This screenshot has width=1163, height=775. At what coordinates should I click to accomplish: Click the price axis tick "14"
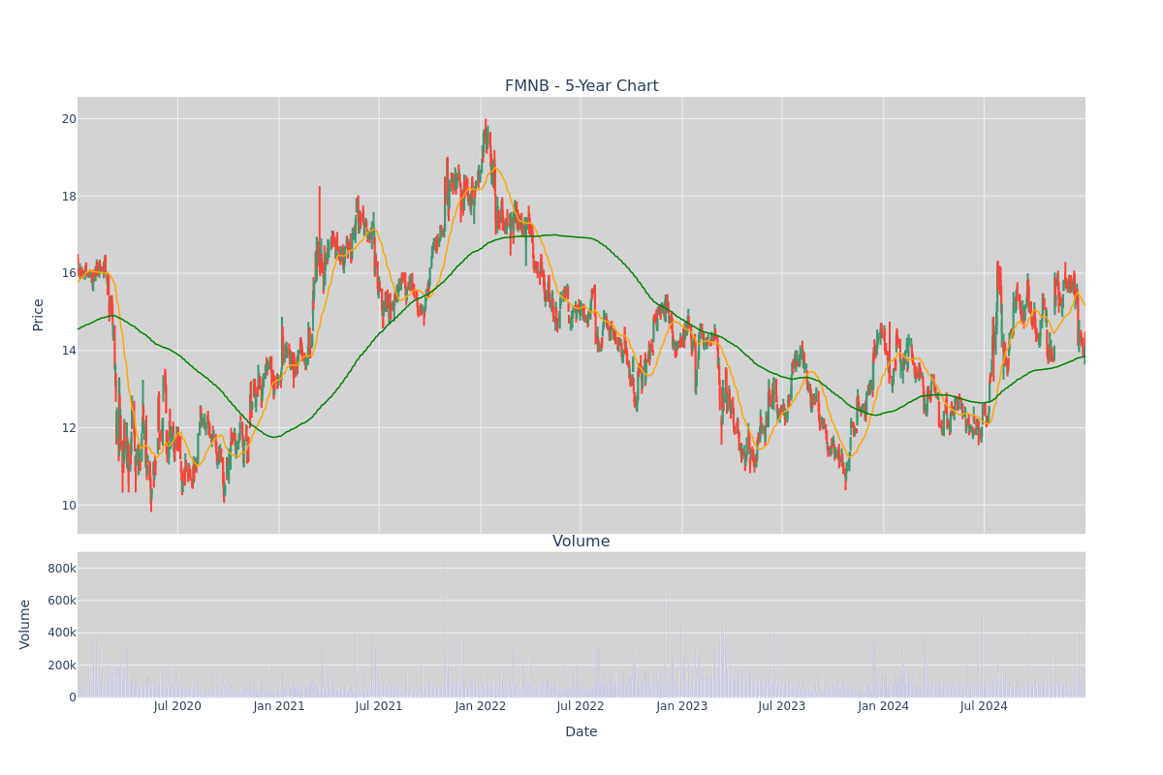[x=69, y=351]
